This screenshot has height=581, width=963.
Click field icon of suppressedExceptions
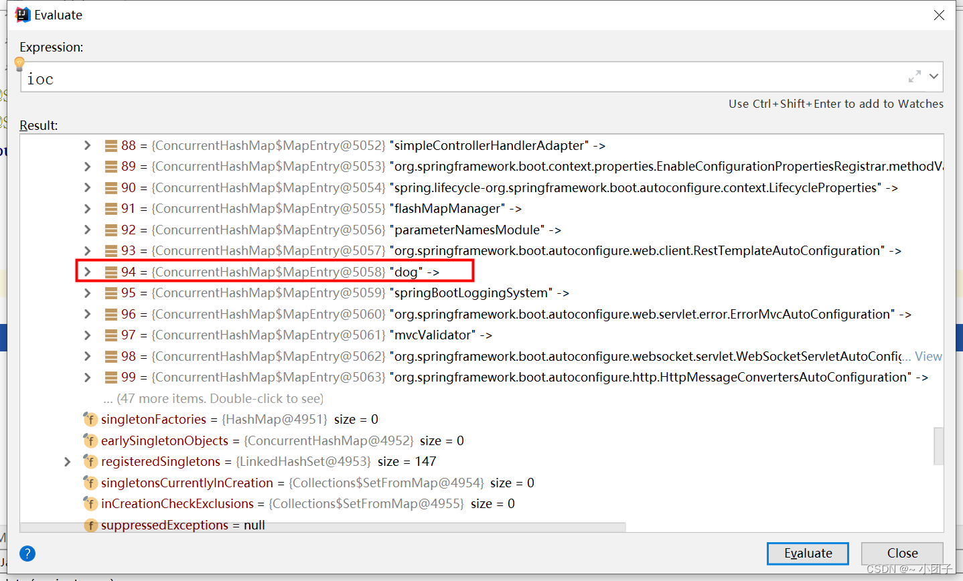click(90, 525)
